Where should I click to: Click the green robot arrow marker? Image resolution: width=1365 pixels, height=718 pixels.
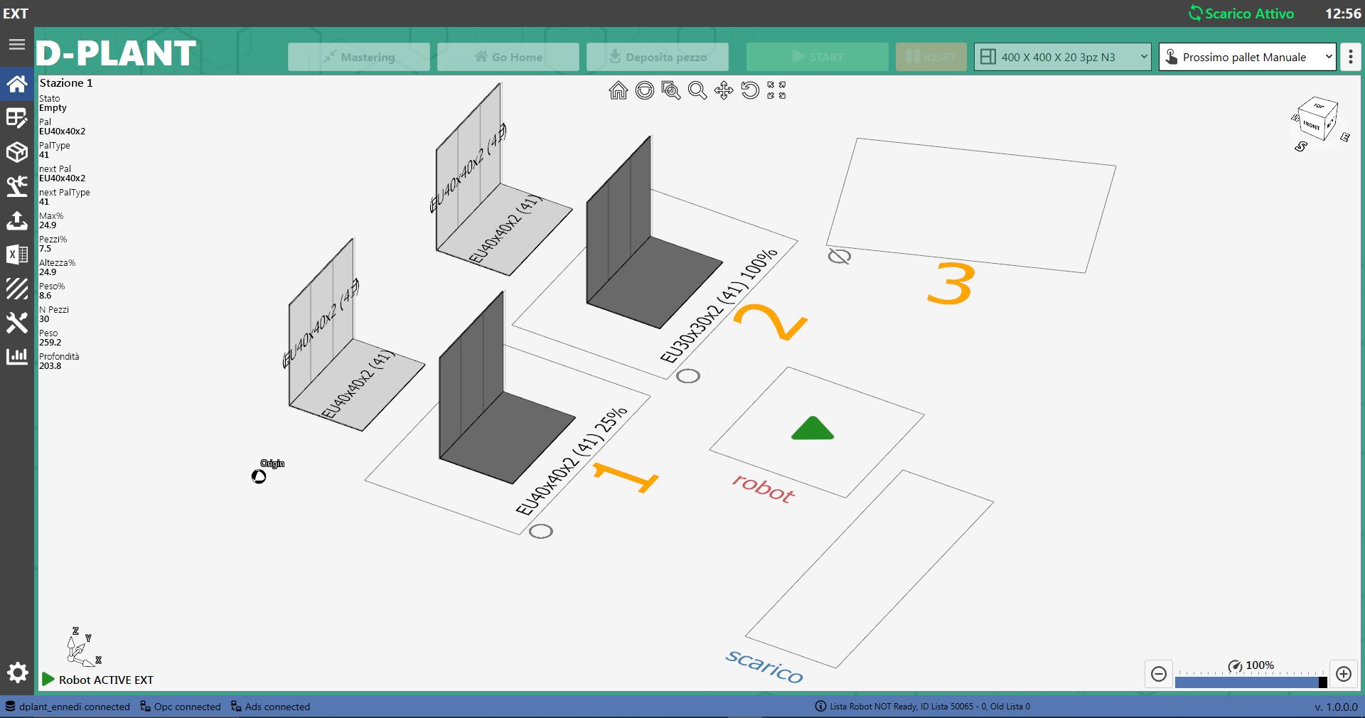click(x=813, y=429)
